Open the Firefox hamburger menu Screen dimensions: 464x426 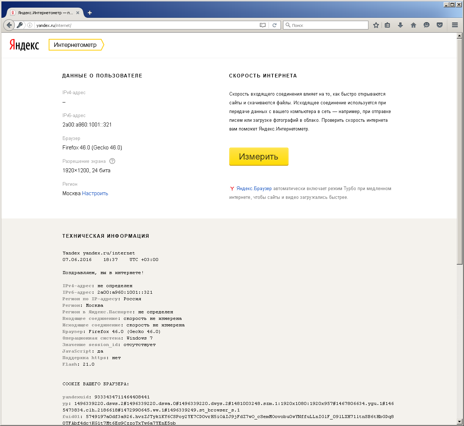455,25
